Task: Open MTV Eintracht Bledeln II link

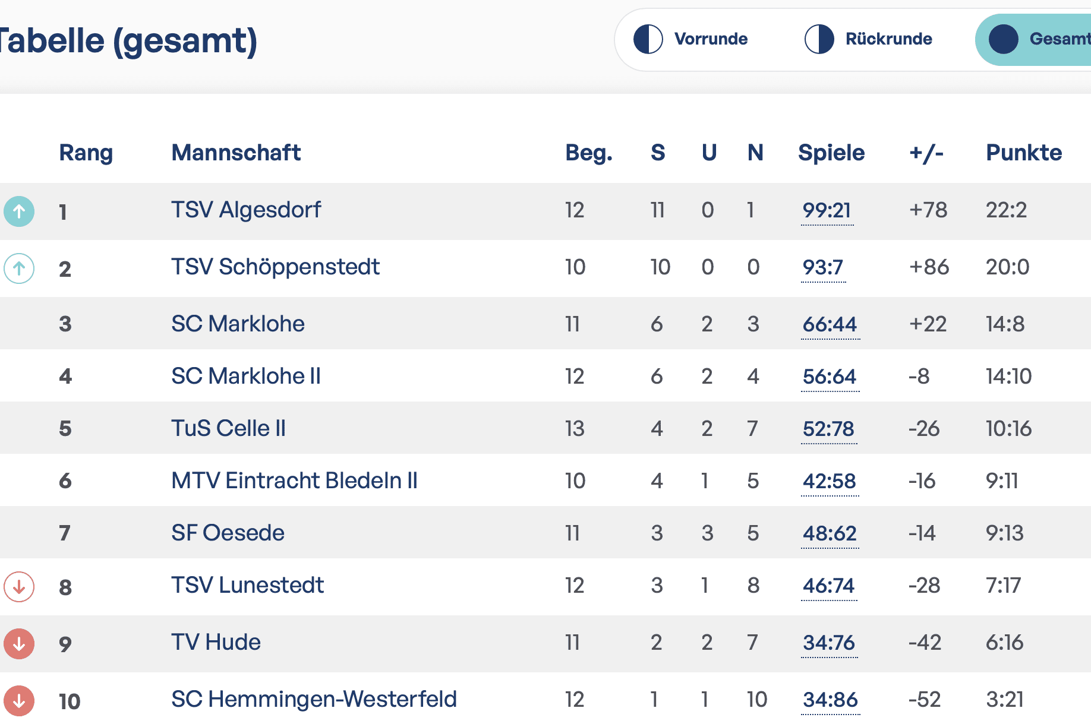Action: (294, 481)
